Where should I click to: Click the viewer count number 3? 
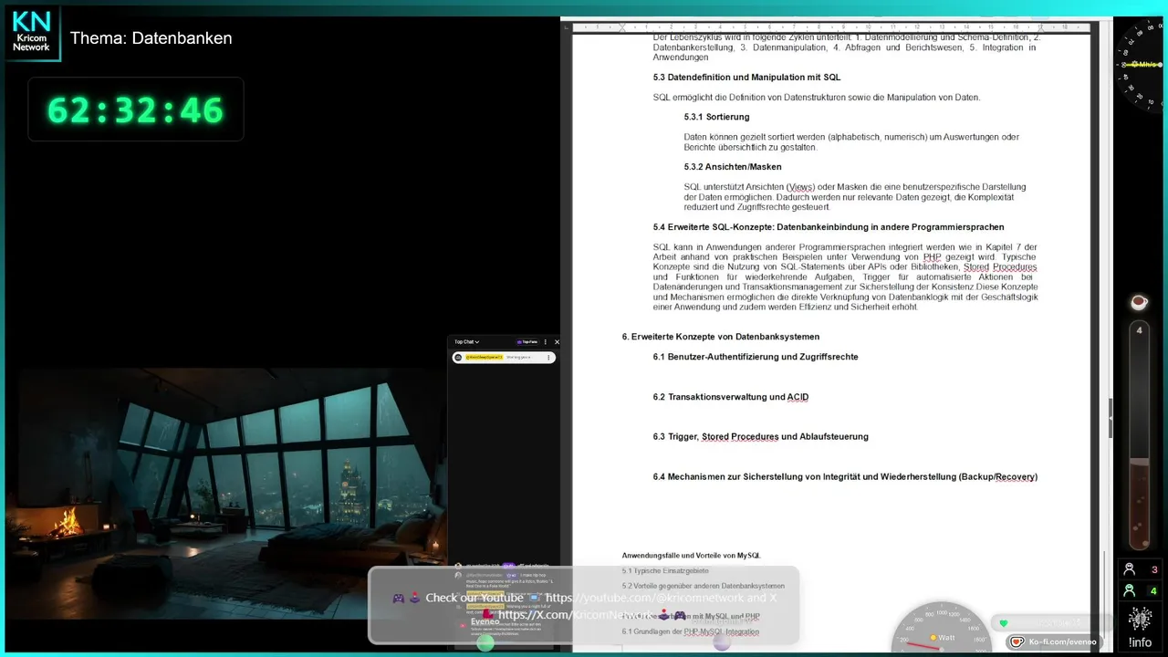[1154, 569]
